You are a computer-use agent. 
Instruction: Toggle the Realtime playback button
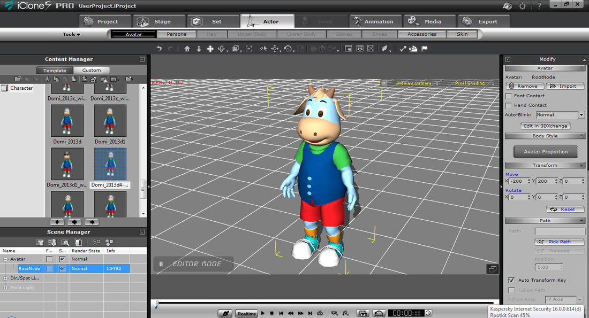click(x=246, y=314)
